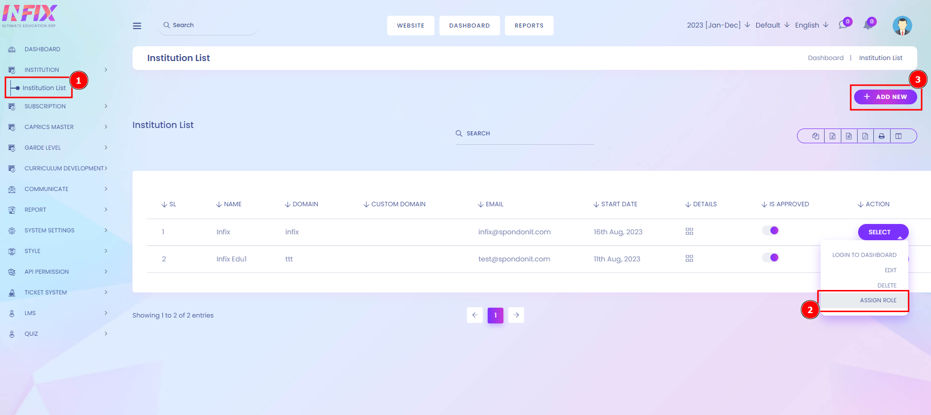Screen dimensions: 931x415
Task: Click the Ticket System sidebar icon
Action: [12, 292]
